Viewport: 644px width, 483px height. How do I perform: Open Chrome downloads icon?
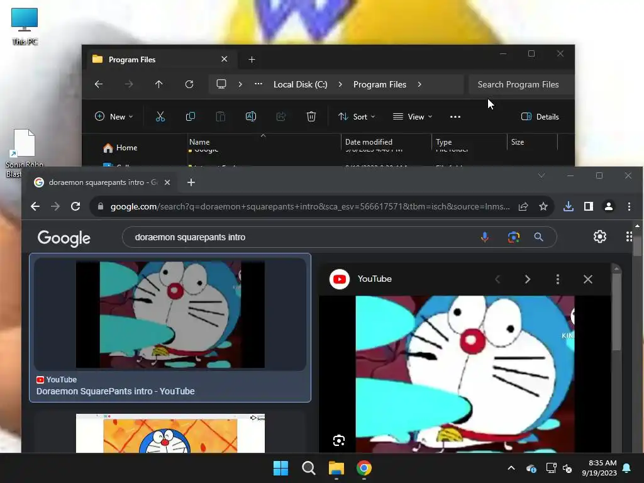pyautogui.click(x=569, y=206)
